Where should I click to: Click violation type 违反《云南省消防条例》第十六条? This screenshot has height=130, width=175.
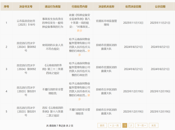click(53, 111)
